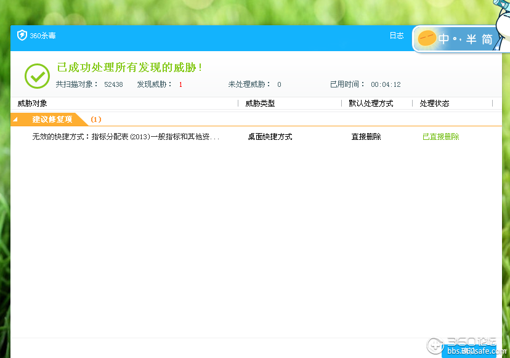Click the red threat count 1
The width and height of the screenshot is (510, 358).
(x=180, y=84)
